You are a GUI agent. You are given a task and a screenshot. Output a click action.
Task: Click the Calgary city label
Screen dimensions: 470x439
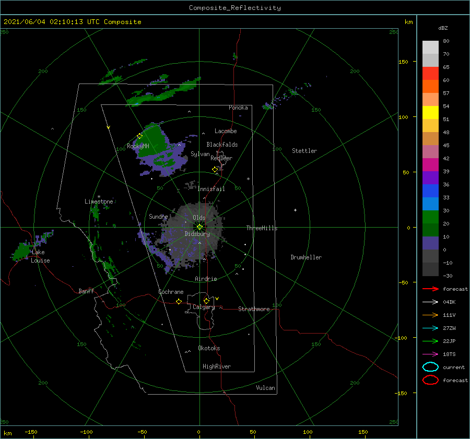(204, 307)
